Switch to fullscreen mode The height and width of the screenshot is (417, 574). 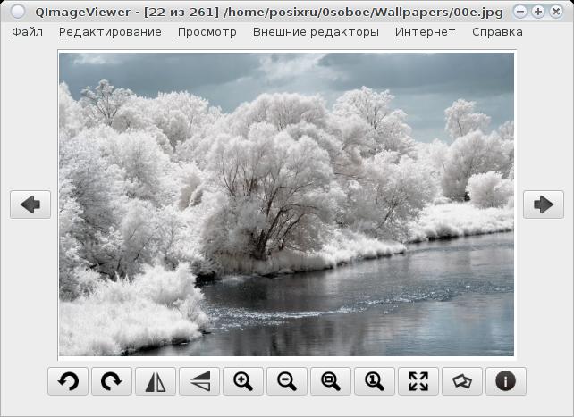[x=418, y=381]
